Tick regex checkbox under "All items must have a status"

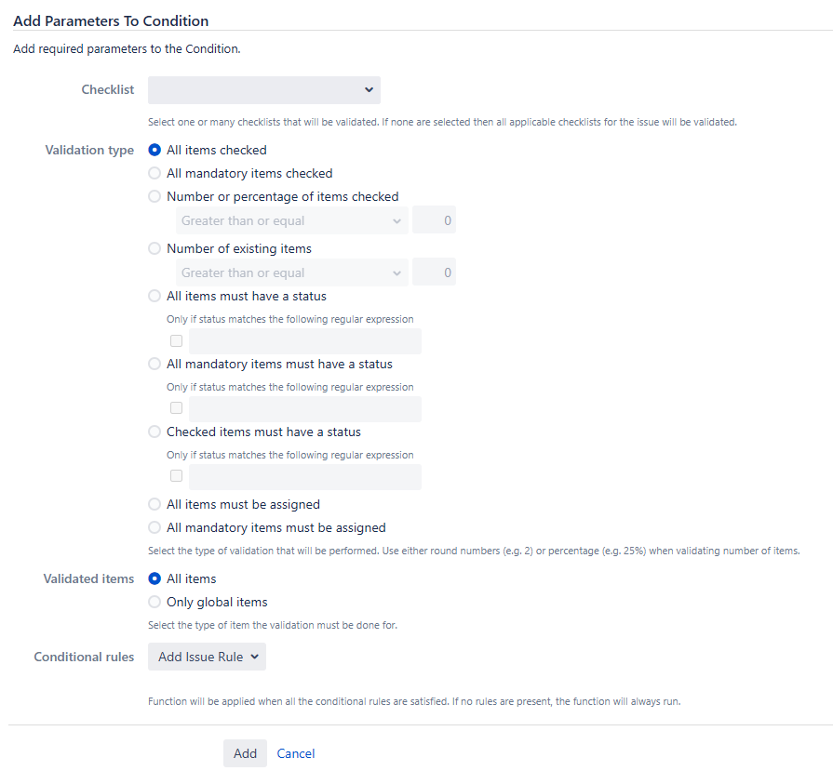[177, 340]
